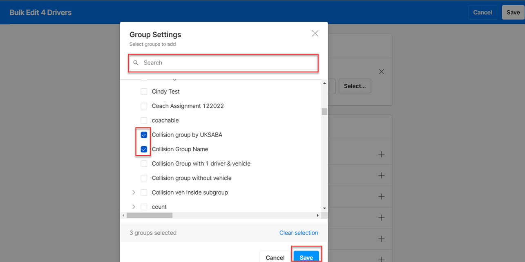The image size is (525, 262).
Task: Click the group list's scroll-up arrow
Action: [324, 83]
